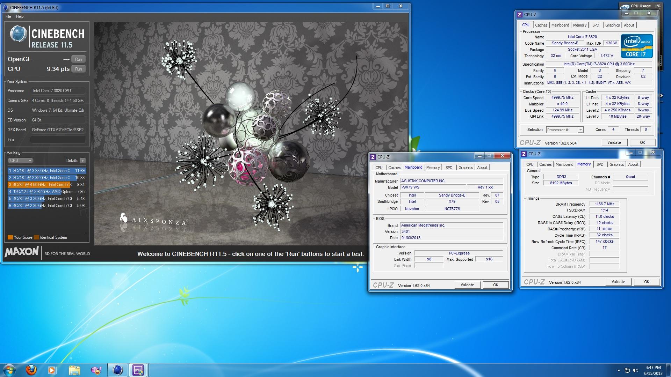Viewport: 671px width, 377px height.
Task: Click the network tray icon
Action: click(x=627, y=370)
